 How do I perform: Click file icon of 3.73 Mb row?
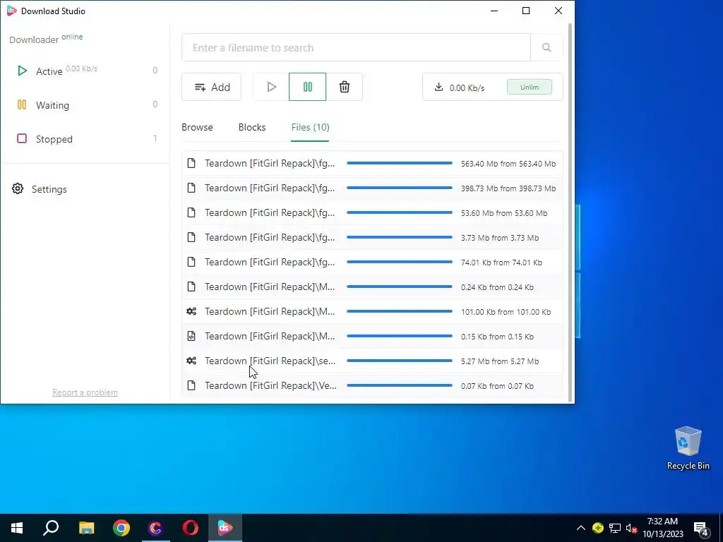(191, 237)
